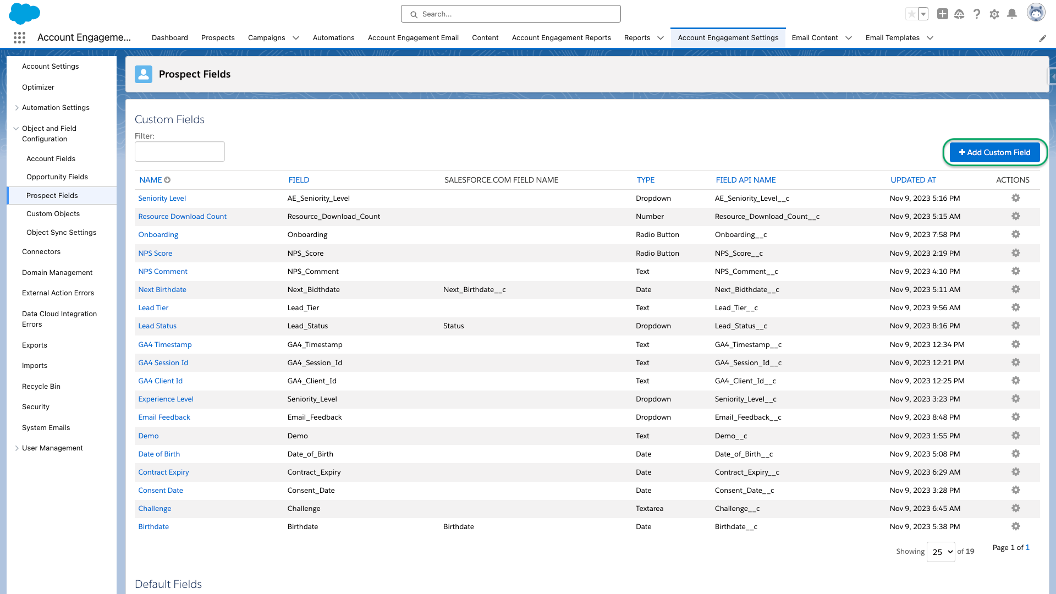The image size is (1056, 594).
Task: Open actions gear for Birthdate row
Action: 1016,526
